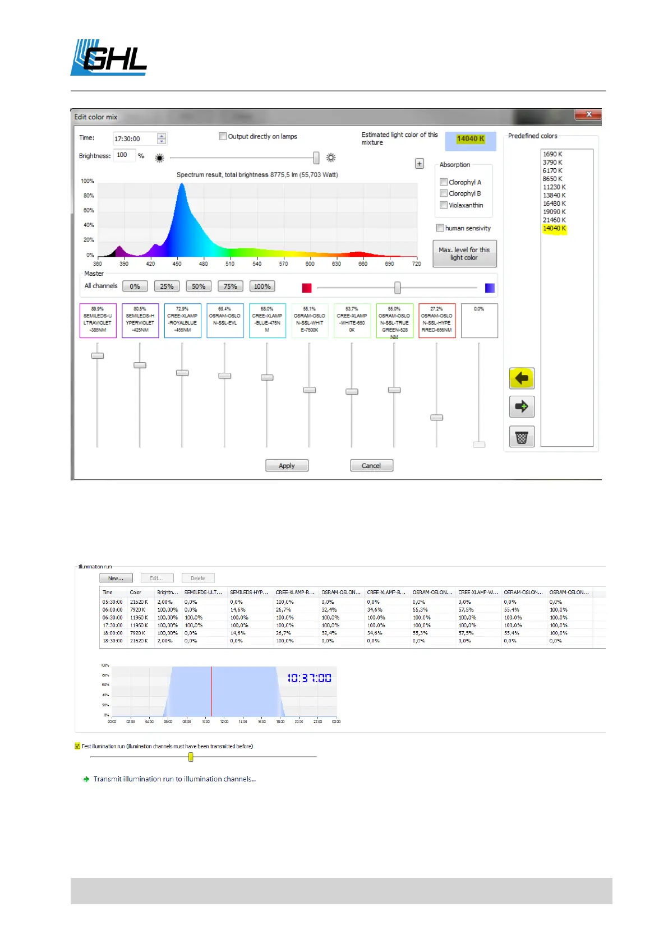Set all channels to 50%
This screenshot has height=944, width=668.
(199, 286)
